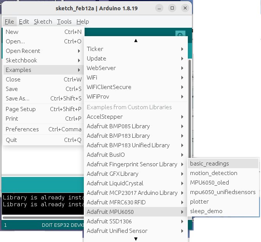Viewport: 261px width, 242px height.
Task: Click DOIT ESP32 DEVKIT board status text
Action: click(63, 225)
